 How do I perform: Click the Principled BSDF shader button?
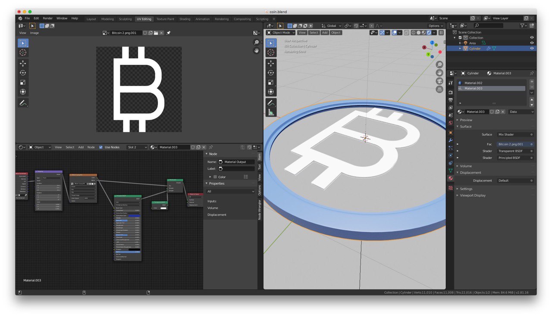(515, 158)
